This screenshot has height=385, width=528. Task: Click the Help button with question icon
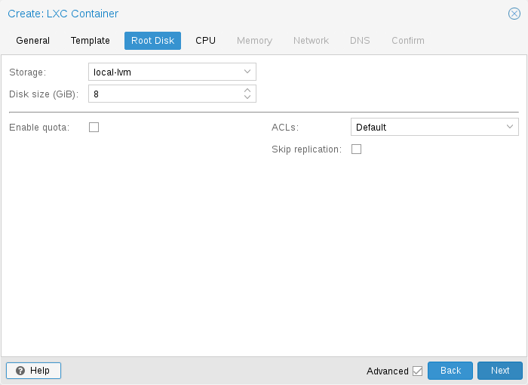[33, 371]
